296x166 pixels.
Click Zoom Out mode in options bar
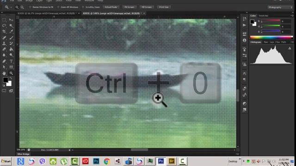pyautogui.click(x=22, y=7)
